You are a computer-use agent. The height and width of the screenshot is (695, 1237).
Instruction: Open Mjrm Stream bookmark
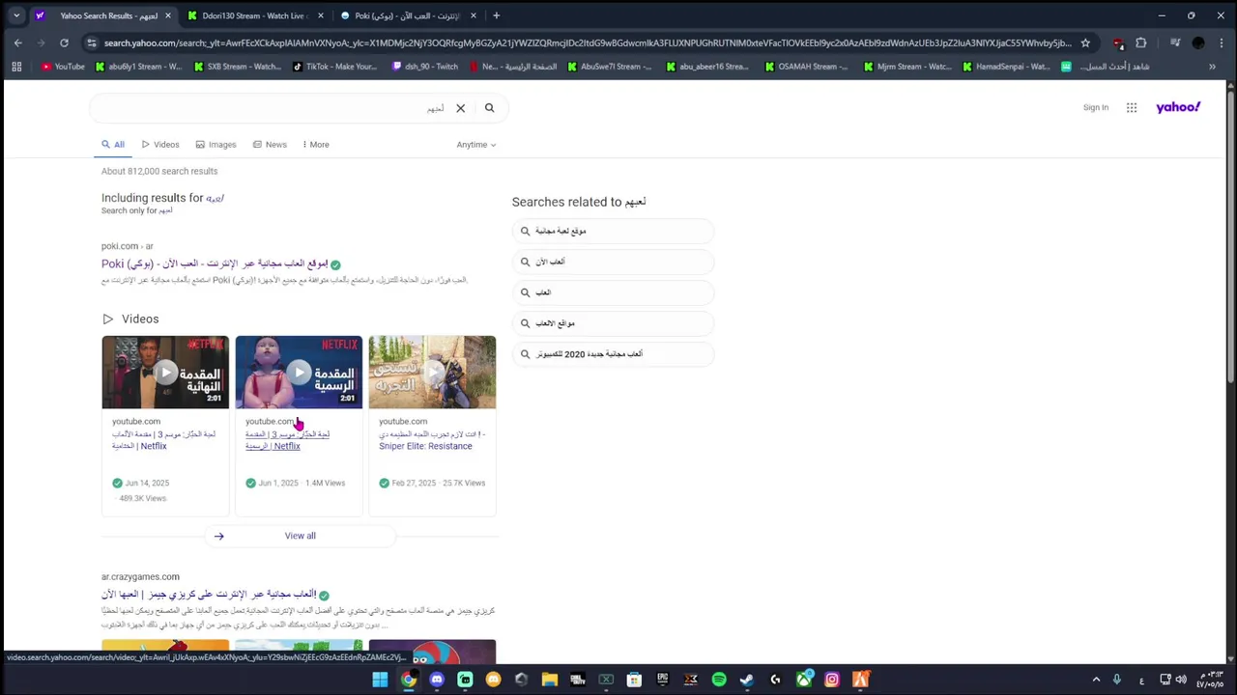(x=907, y=67)
